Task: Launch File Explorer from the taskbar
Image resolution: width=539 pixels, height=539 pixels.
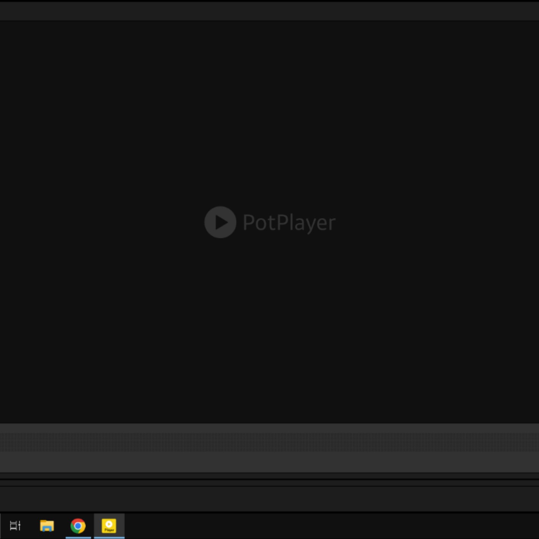Action: click(x=47, y=526)
